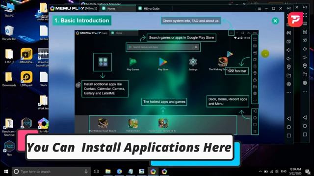Tap the Home circle in the rear MEmu sidebar
The image size is (314, 176).
(x=305, y=126)
